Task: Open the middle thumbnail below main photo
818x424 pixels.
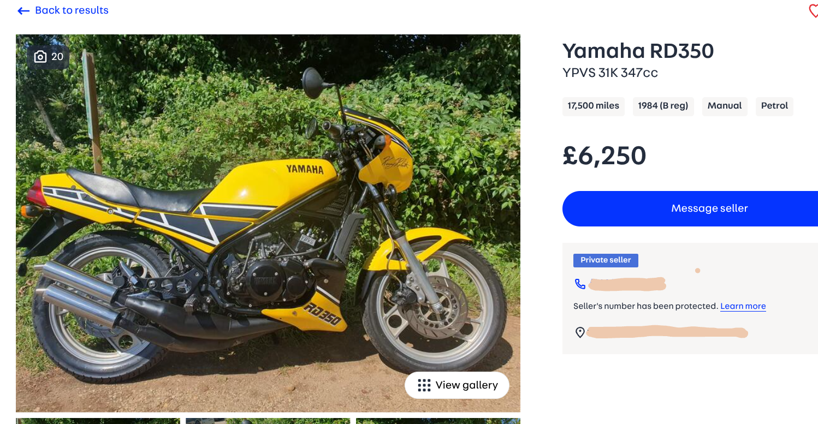Action: (268, 421)
